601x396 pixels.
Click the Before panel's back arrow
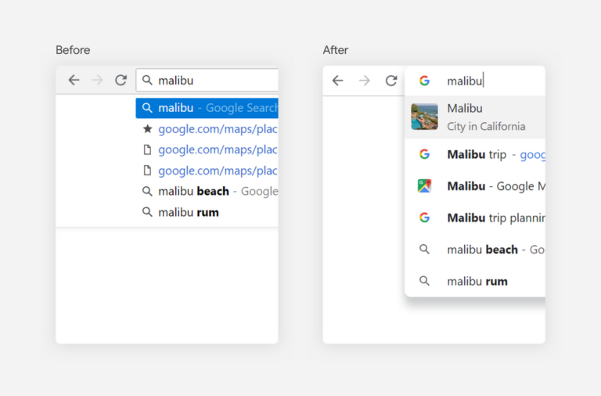tap(74, 80)
